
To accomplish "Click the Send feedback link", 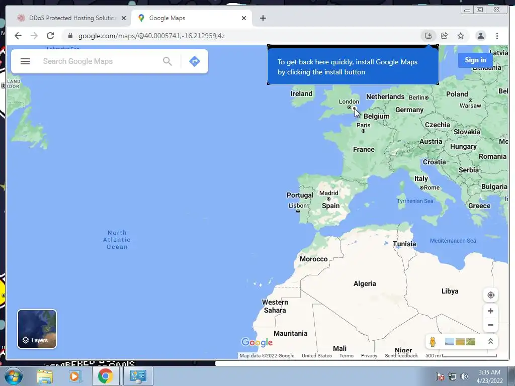I will (401, 355).
